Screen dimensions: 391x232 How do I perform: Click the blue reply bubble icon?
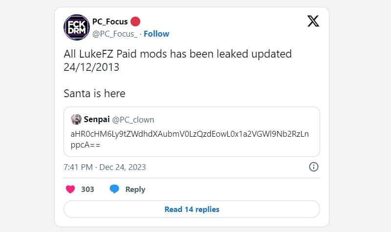click(114, 189)
